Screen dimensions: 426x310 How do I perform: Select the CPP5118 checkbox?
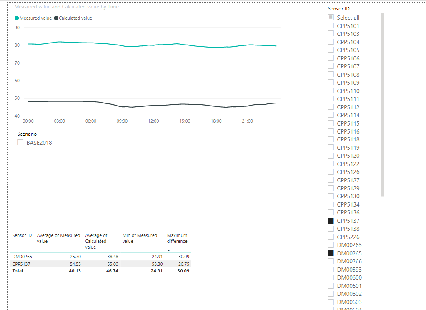pos(331,139)
